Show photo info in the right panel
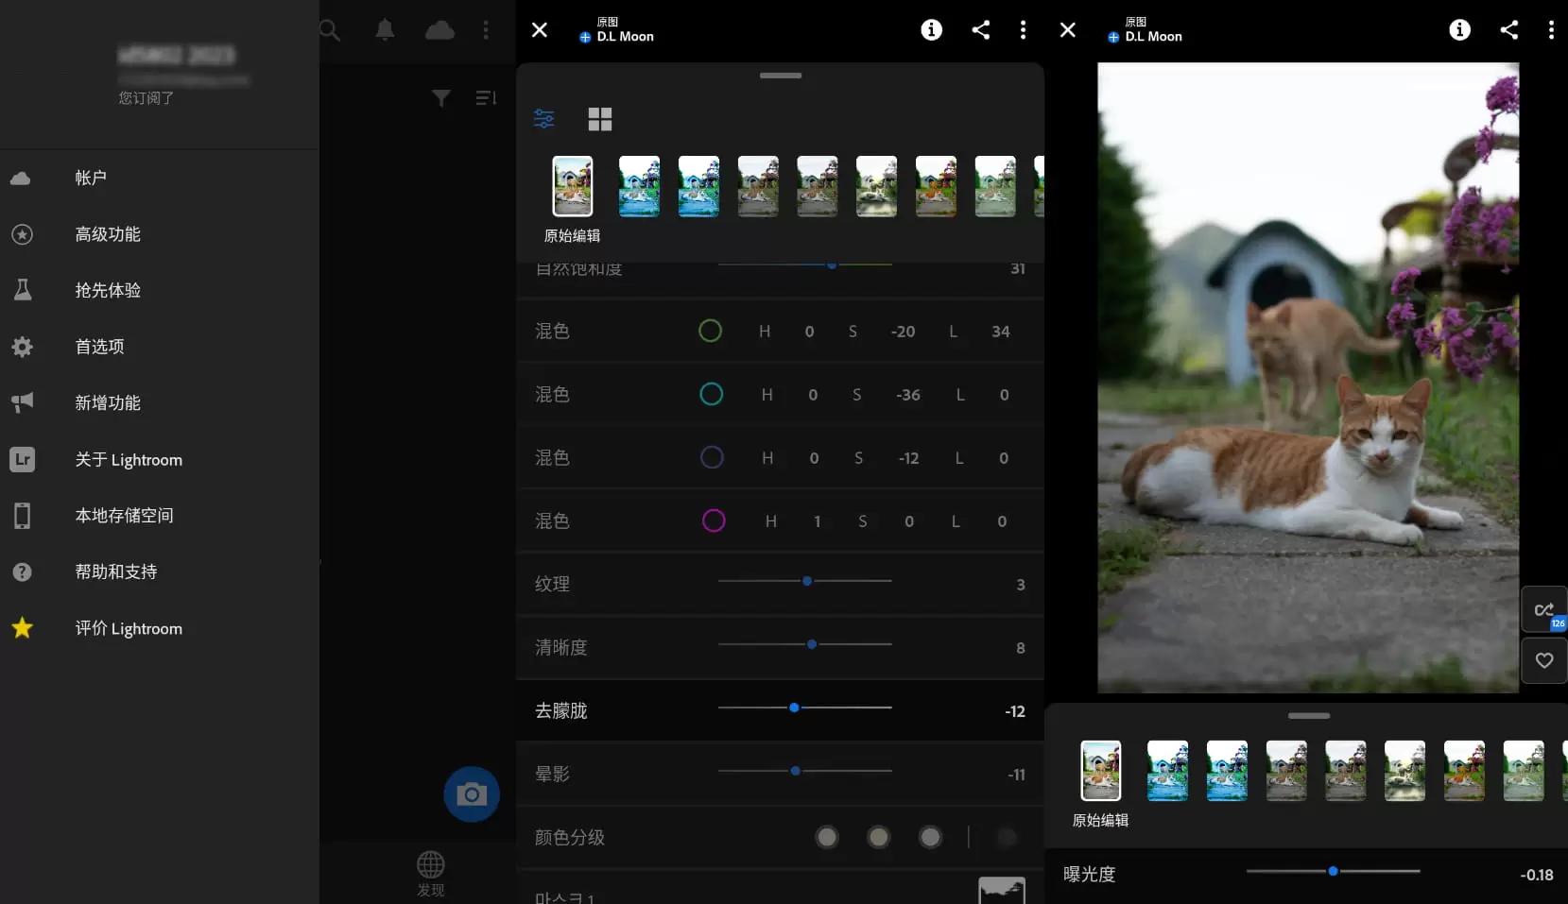The image size is (1568, 904). tap(1460, 30)
